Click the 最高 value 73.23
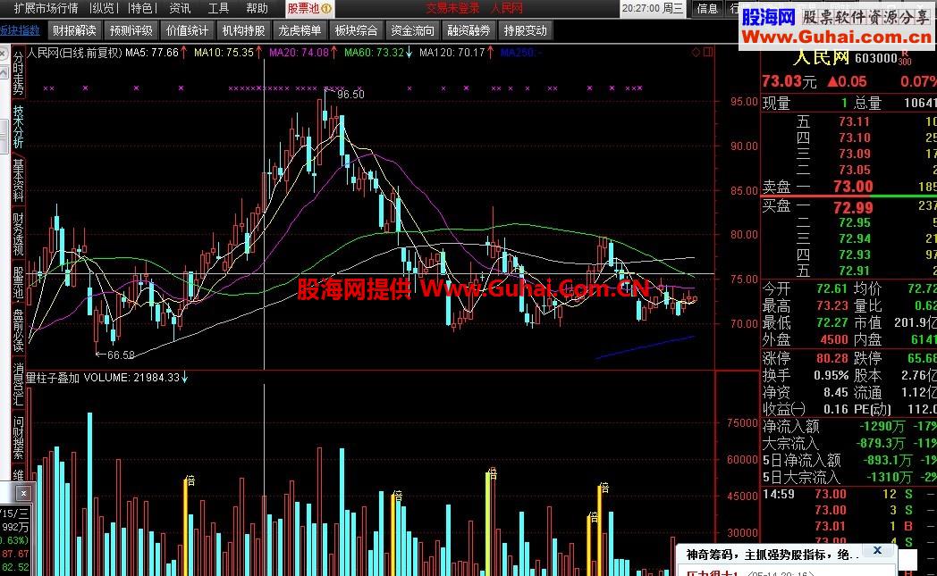937x576 pixels. [x=832, y=306]
